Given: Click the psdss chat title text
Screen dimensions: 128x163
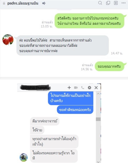Looking at the screenshot, I should pos(23,3).
